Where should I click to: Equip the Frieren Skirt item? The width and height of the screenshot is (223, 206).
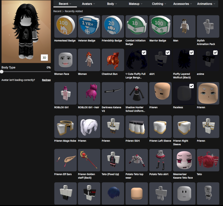tap(137, 127)
